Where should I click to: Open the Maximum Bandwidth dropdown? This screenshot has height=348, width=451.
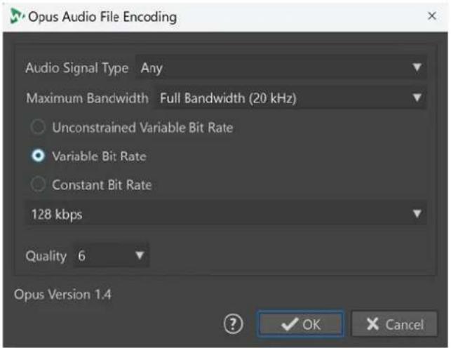[290, 98]
